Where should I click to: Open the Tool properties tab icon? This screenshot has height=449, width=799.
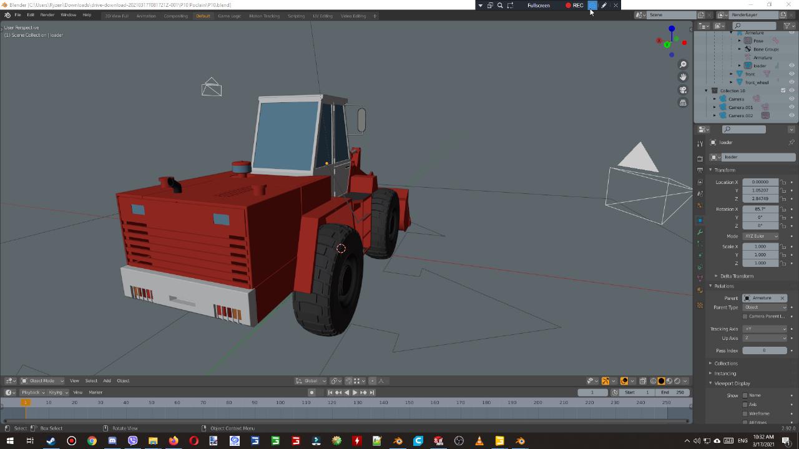pyautogui.click(x=700, y=143)
